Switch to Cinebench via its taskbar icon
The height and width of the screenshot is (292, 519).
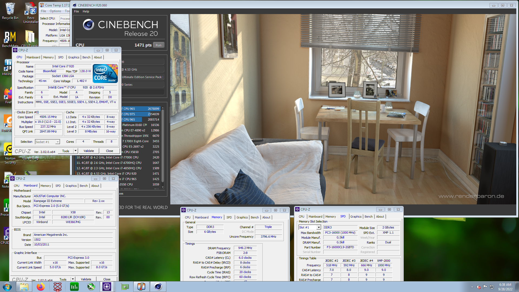click(158, 287)
